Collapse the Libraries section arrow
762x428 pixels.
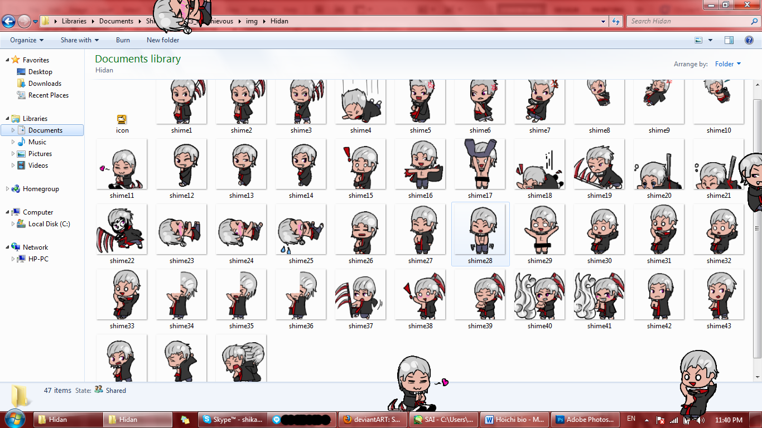tap(7, 118)
